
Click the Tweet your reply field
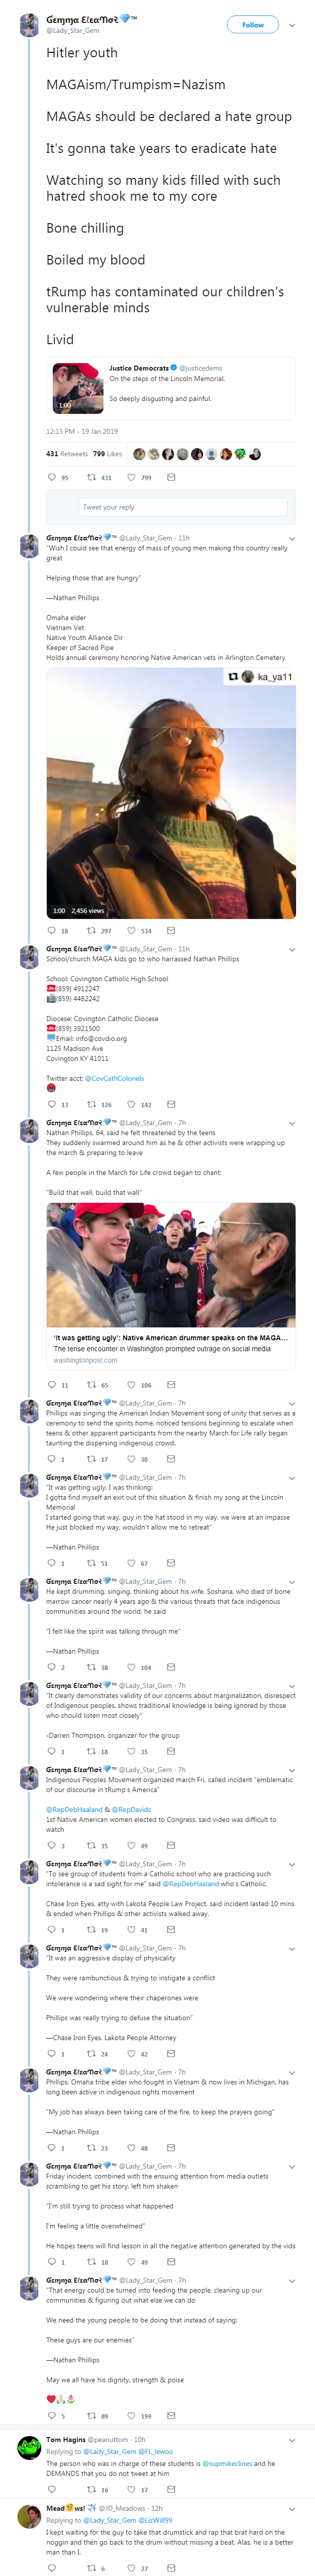pyautogui.click(x=183, y=507)
